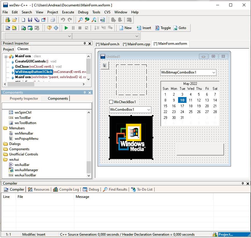Switch to the Project tab in Project Inspector
Image resolution: width=251 pixels, height=238 pixels.
pos(8,49)
